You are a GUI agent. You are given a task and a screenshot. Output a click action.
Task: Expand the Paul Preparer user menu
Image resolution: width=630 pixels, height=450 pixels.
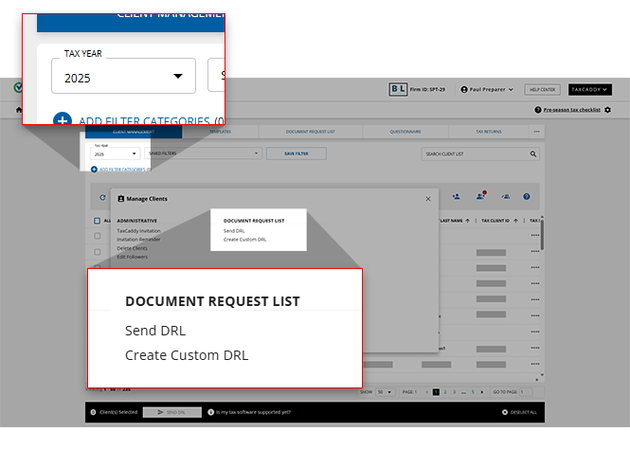coord(487,89)
